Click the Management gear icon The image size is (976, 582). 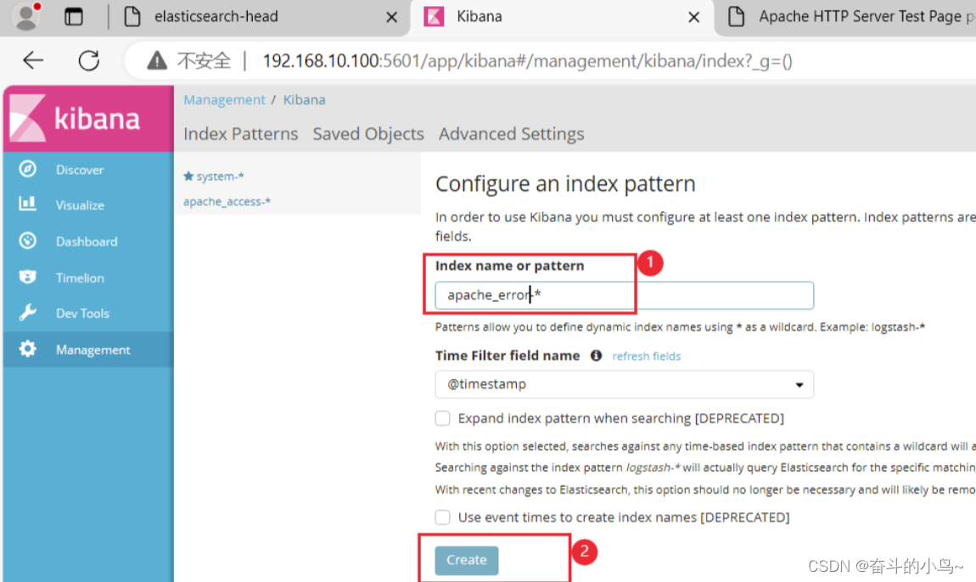[27, 349]
